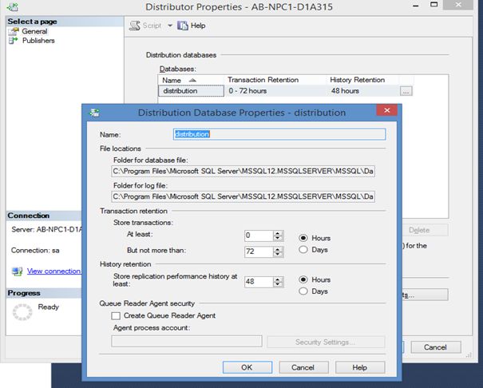Image resolution: width=483 pixels, height=388 pixels.
Task: Click the '0 - 72 hours' cell
Action: pyautogui.click(x=247, y=91)
